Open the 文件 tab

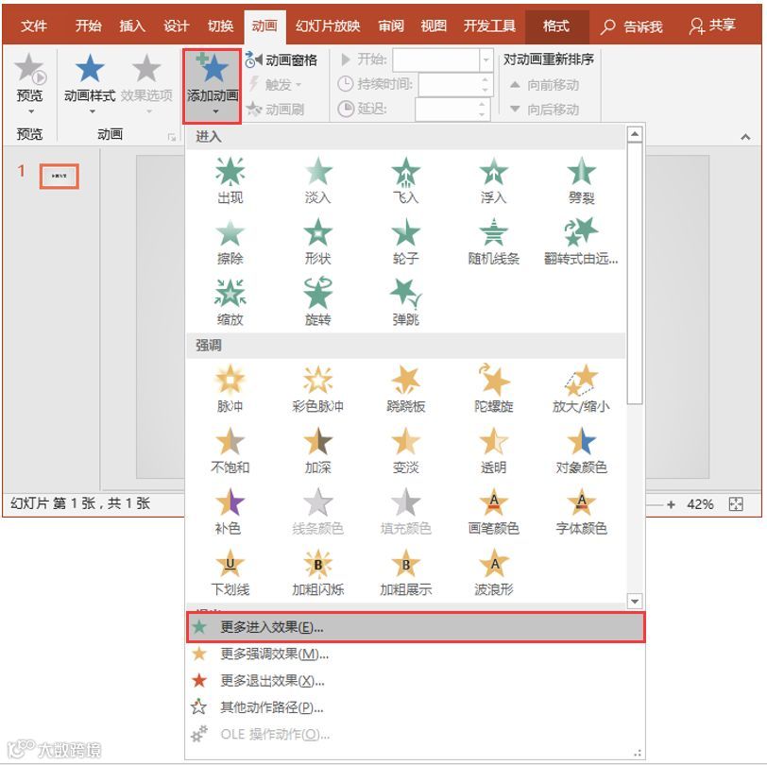34,25
